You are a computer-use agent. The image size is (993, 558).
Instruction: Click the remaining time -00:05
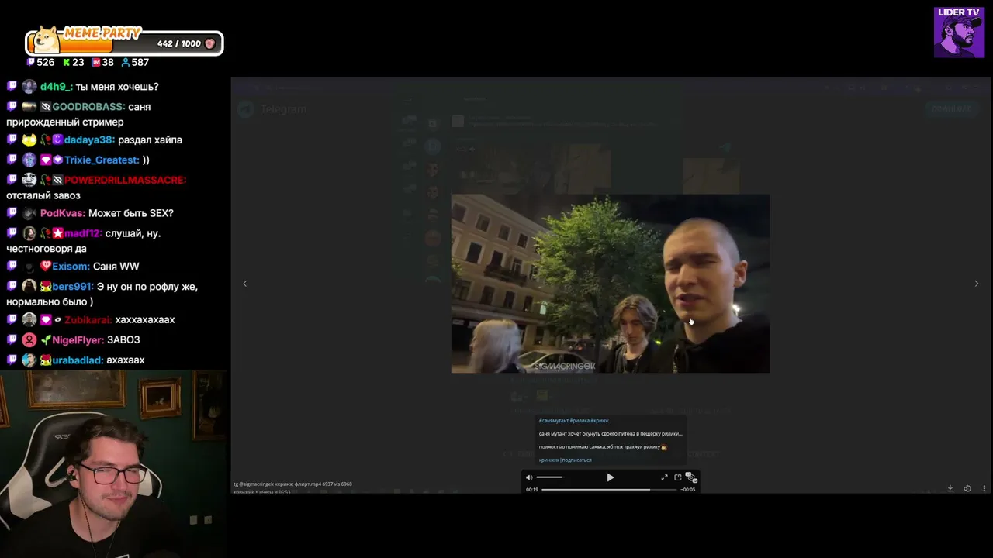(x=688, y=490)
